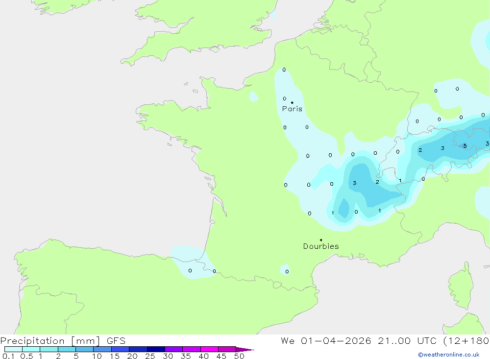Click the '0.5' legend scale label

26,356
